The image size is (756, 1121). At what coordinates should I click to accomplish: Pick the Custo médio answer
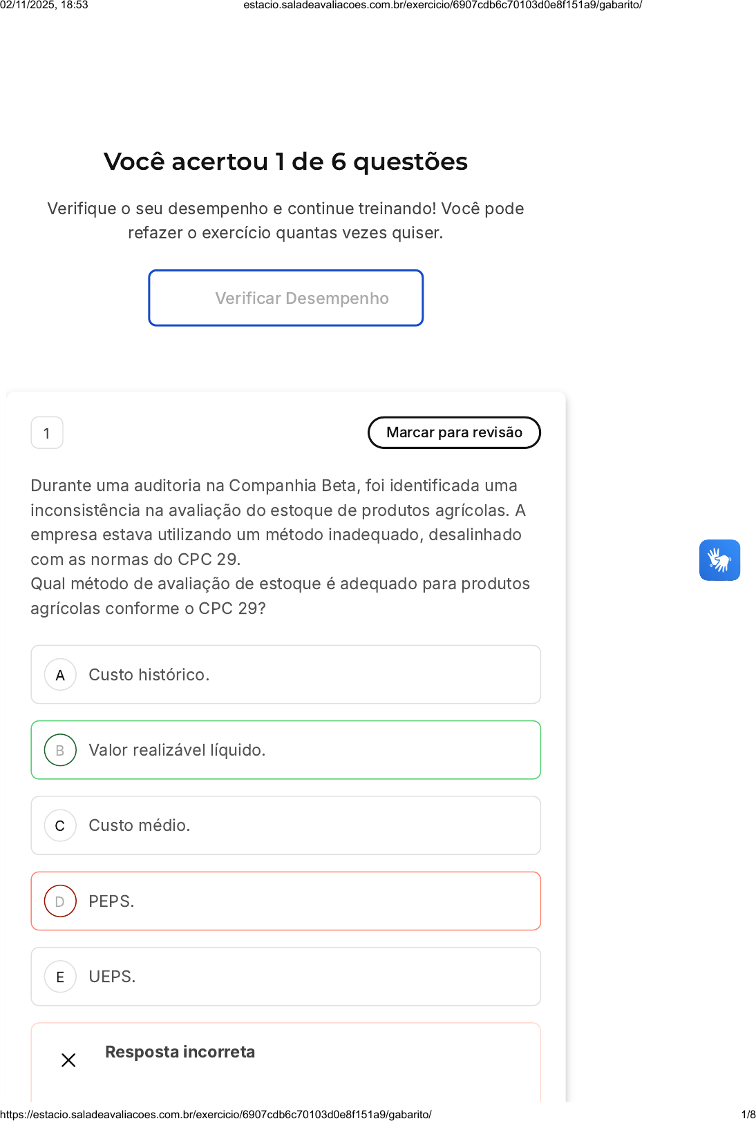click(x=140, y=825)
